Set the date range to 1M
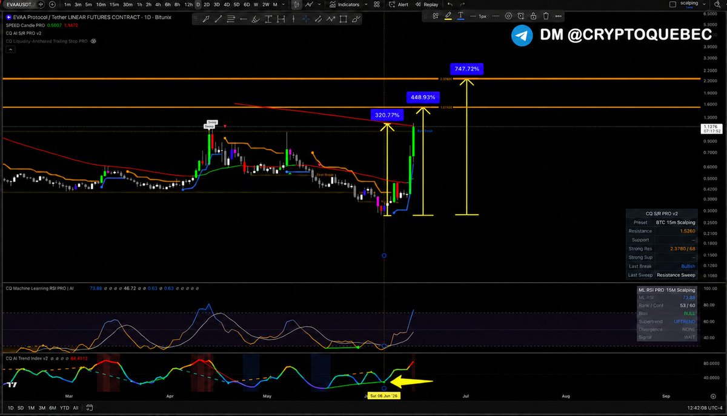 [32, 408]
